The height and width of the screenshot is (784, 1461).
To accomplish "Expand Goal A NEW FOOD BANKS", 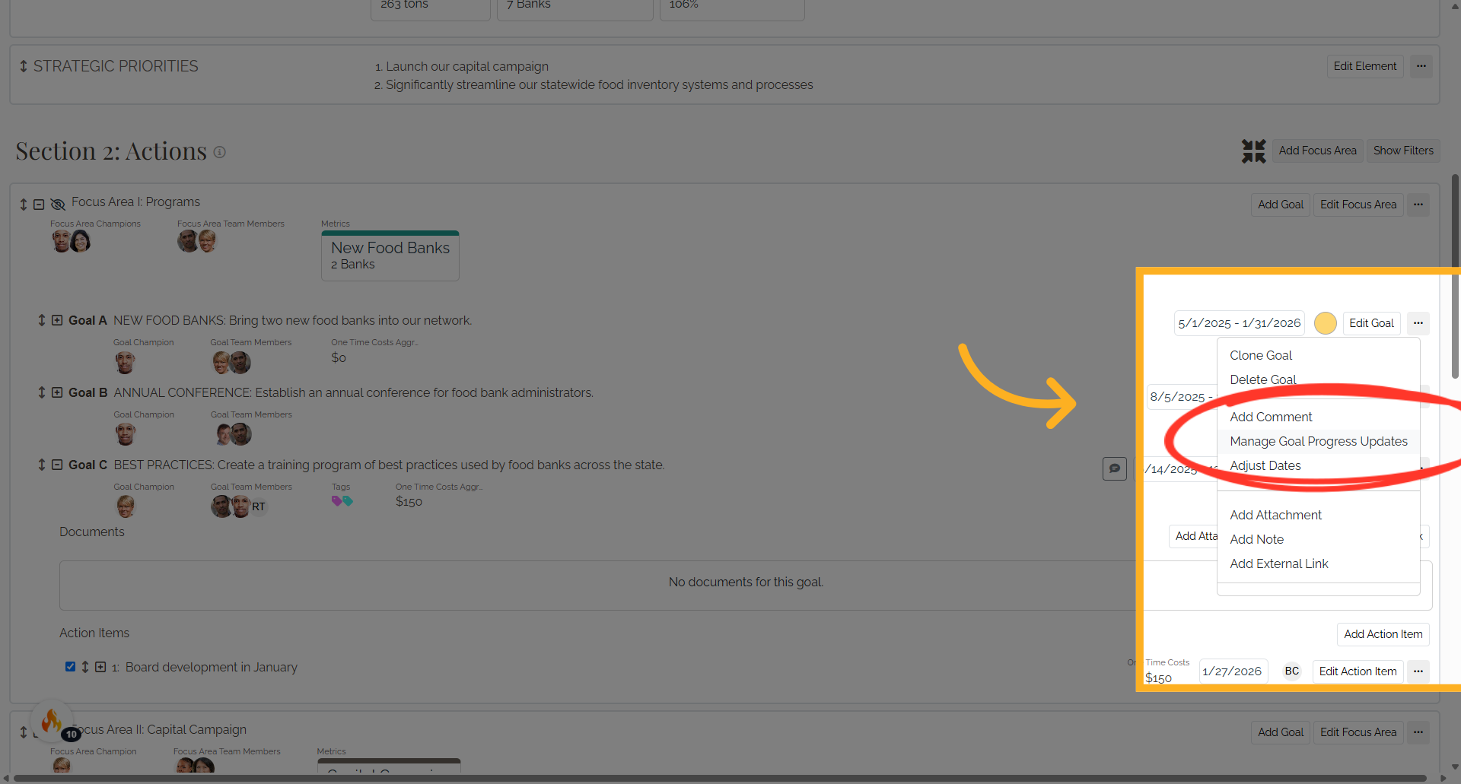I will 57,320.
